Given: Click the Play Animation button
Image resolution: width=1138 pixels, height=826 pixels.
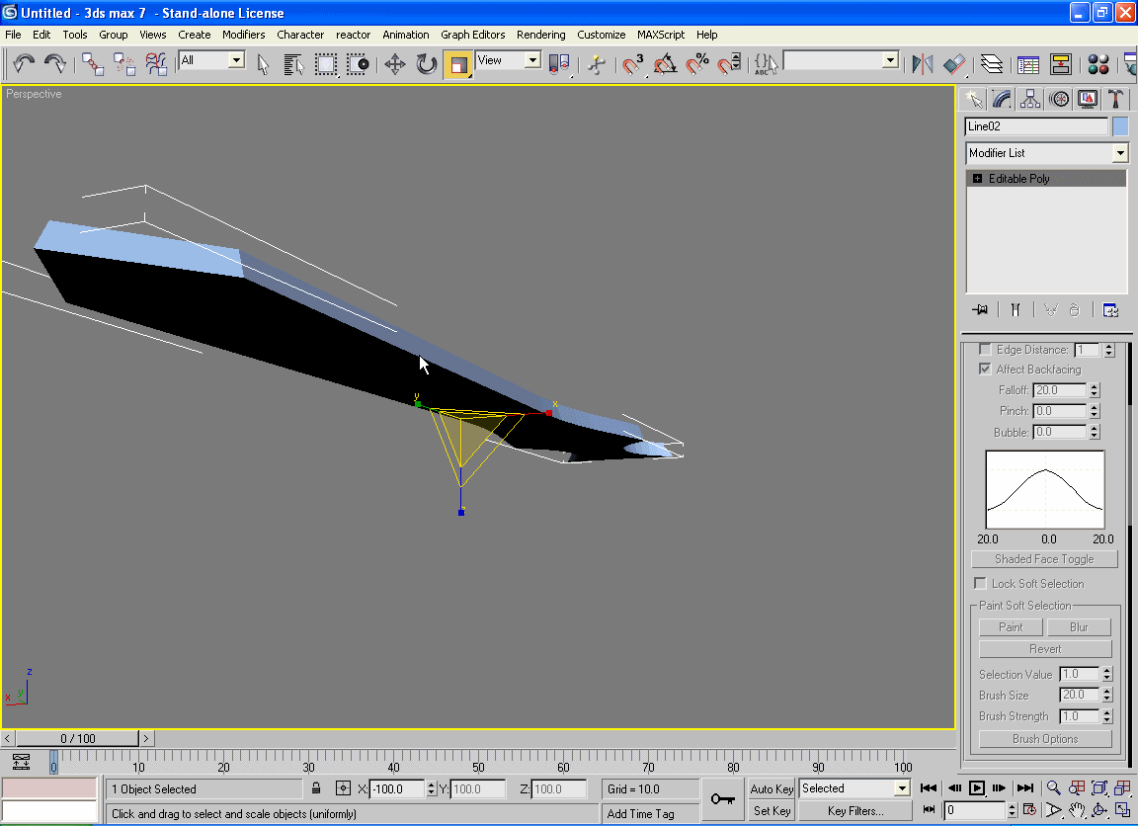Looking at the screenshot, I should [x=977, y=787].
